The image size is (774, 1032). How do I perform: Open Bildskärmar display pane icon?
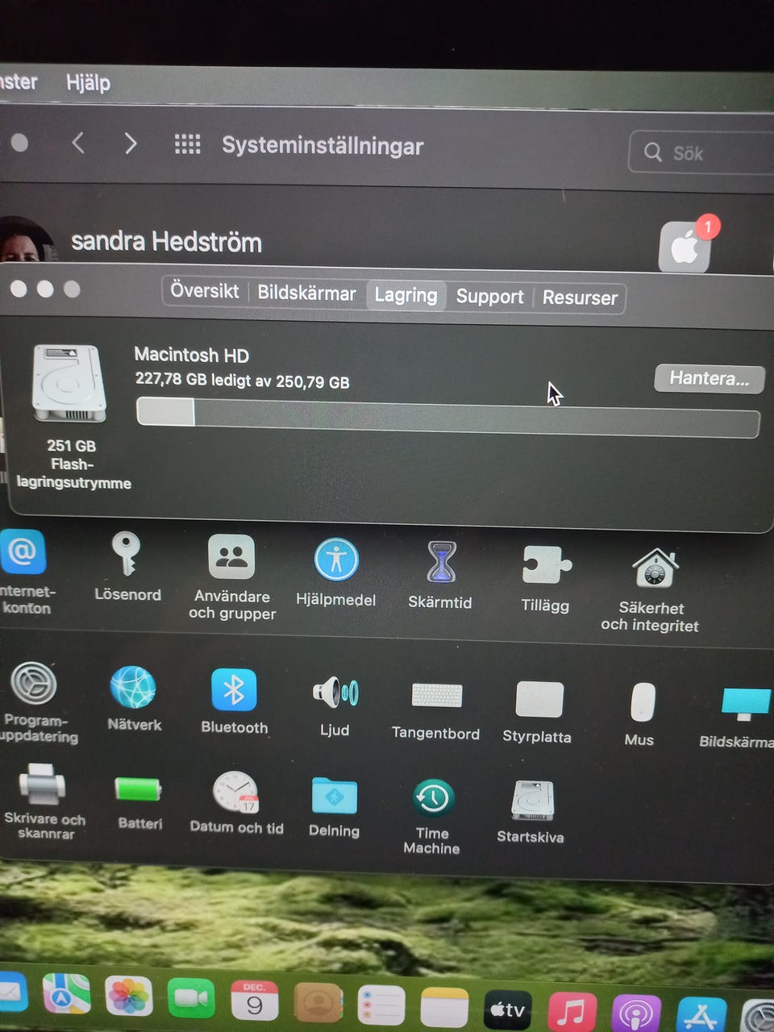tap(745, 705)
